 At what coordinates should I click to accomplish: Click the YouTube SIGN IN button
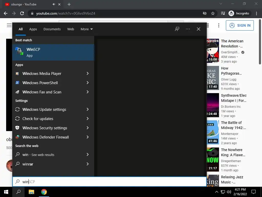(240, 25)
